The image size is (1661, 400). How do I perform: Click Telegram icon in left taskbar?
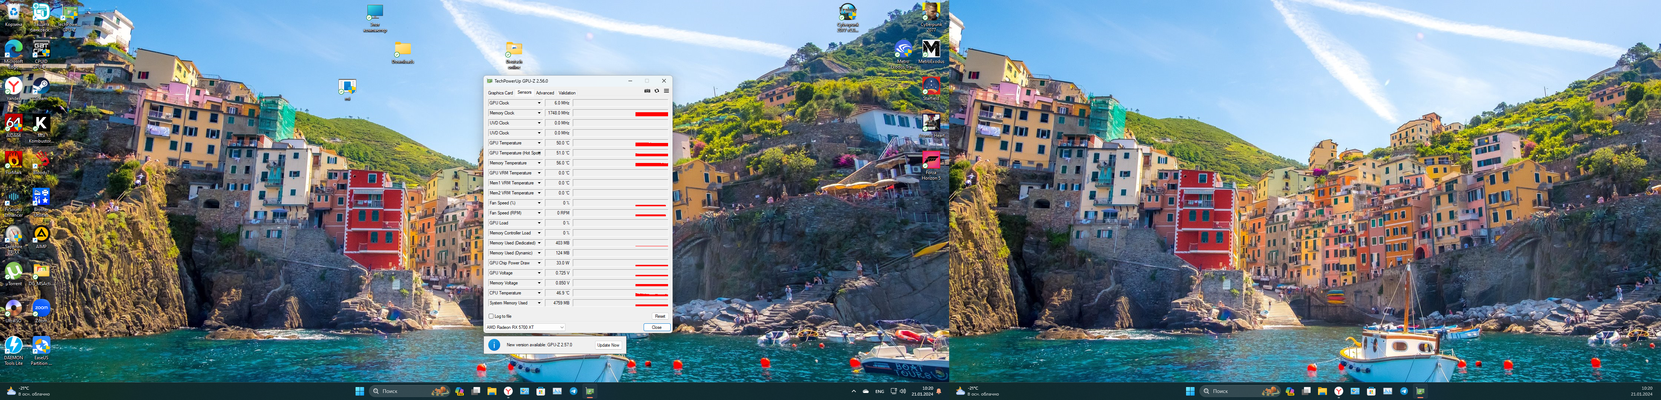pos(573,391)
